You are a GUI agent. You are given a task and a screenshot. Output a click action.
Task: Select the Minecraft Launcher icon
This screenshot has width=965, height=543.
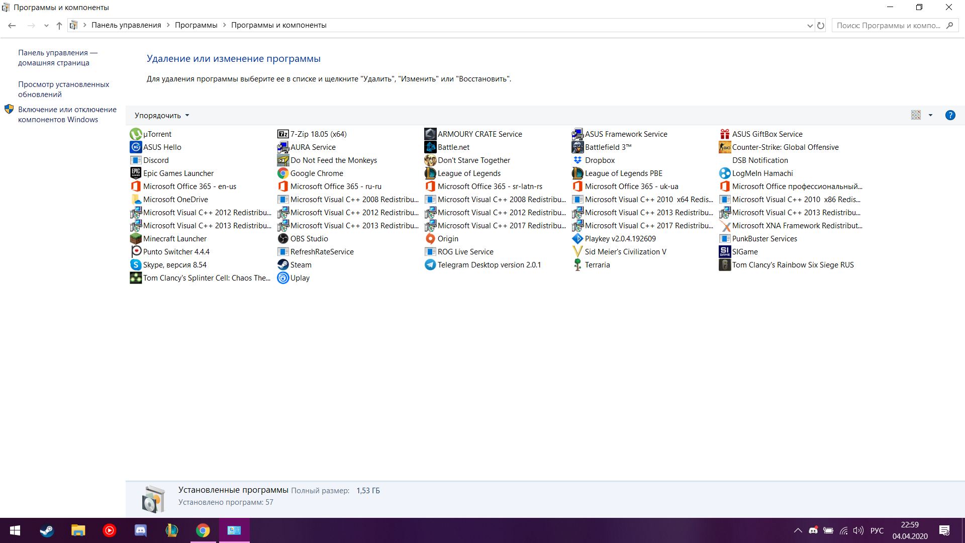(x=136, y=239)
